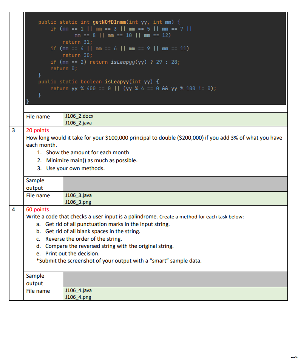Click the 'yy % 400 == 0' return statement
Image resolution: width=301 pixels, height=358 pixels.
tap(133, 88)
